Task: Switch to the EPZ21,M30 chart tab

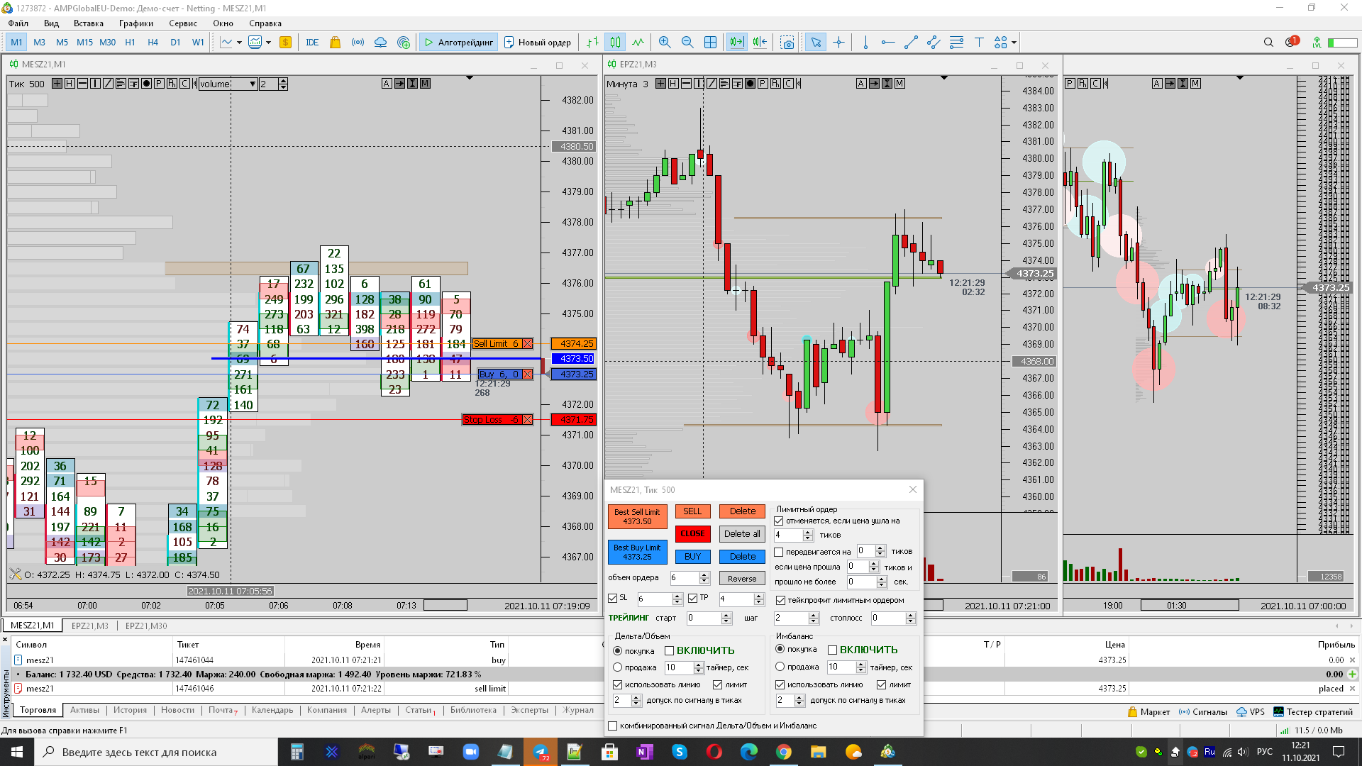Action: 146,626
